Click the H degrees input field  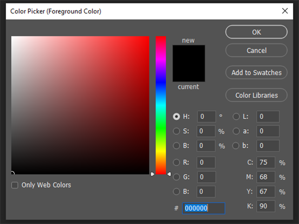[x=206, y=116]
